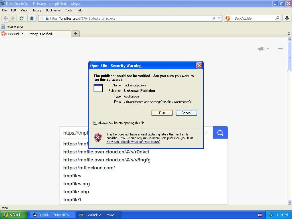Open the Help menu
This screenshot has width=292, height=219.
[x=80, y=10]
